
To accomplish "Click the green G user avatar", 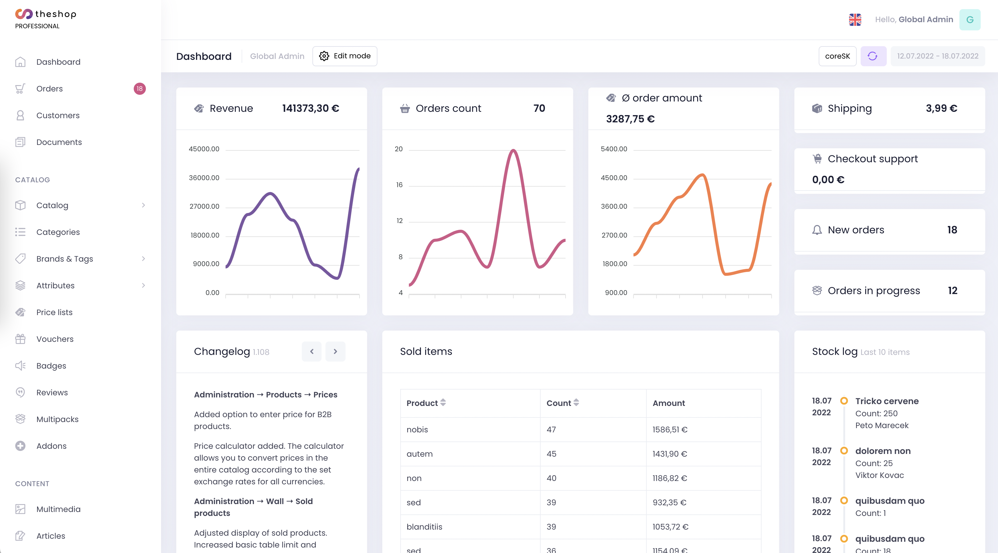I will tap(970, 19).
